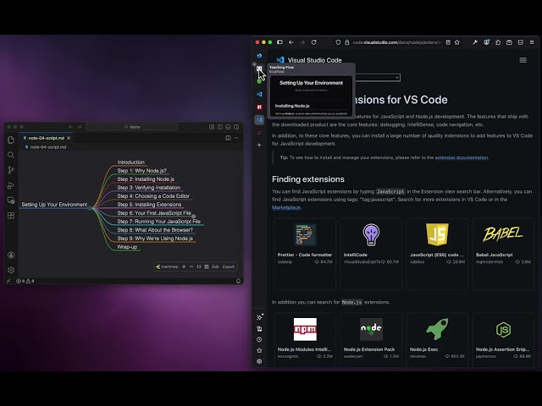Toggle VS Code panel layout
The width and height of the screenshot is (542, 406).
click(228, 127)
